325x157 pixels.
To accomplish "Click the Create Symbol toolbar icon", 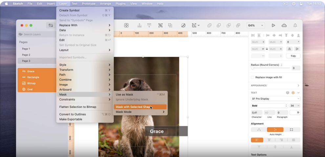I will pos(126,26).
